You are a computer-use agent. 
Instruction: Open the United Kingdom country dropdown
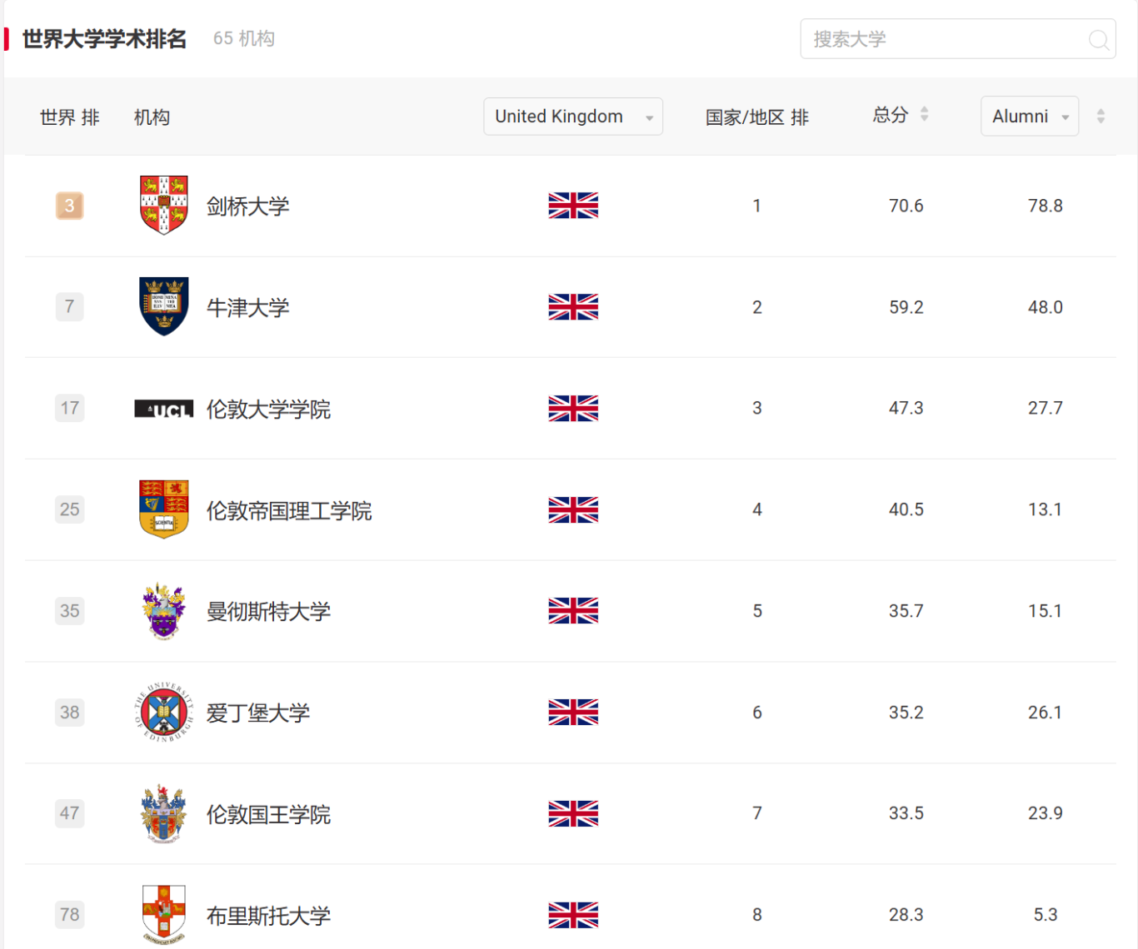[x=573, y=117]
